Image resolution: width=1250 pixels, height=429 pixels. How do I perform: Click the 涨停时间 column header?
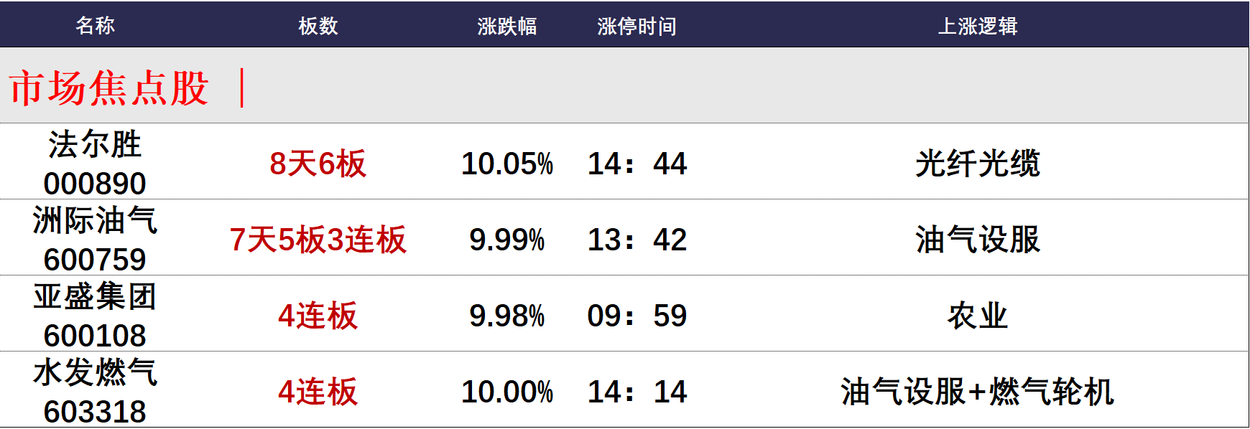tap(636, 26)
